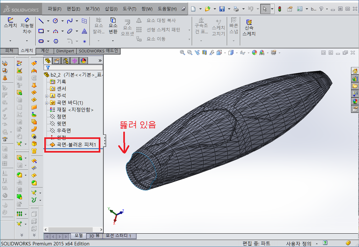Viewport: 359px width, 247px height.
Task: Open the 도구(T) menu
Action: pyautogui.click(x=129, y=9)
